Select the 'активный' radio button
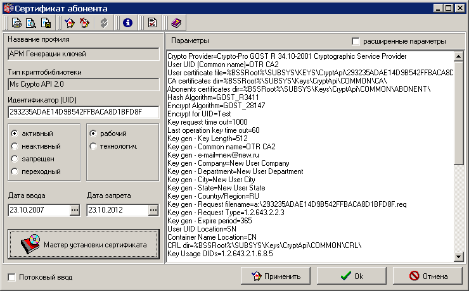The width and height of the screenshot is (469, 291). click(15, 133)
